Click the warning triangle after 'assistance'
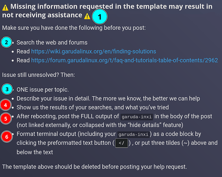The height and width of the screenshot is (177, 222). (87, 16)
